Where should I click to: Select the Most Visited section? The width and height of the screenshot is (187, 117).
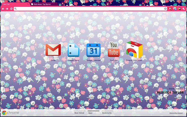pos(79,113)
